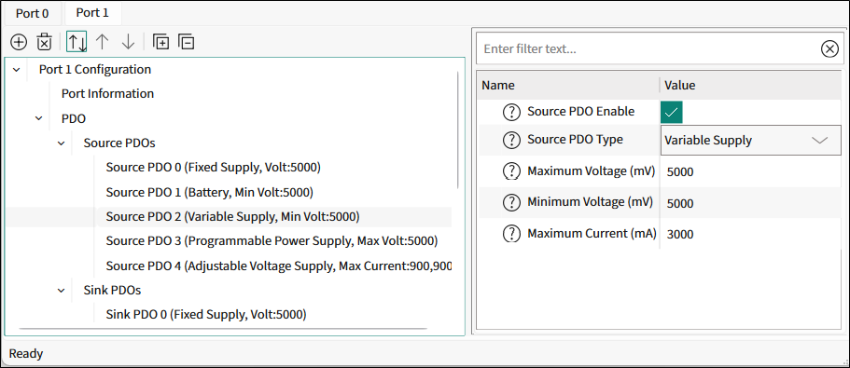The height and width of the screenshot is (368, 850).
Task: Click the tree horizontal scrollbar
Action: tap(223, 329)
